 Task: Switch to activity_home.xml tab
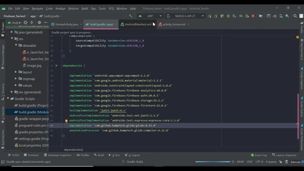172,24
